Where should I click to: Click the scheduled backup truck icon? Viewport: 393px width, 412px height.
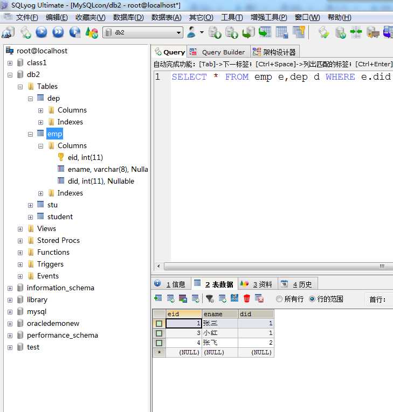pyautogui.click(x=373, y=32)
